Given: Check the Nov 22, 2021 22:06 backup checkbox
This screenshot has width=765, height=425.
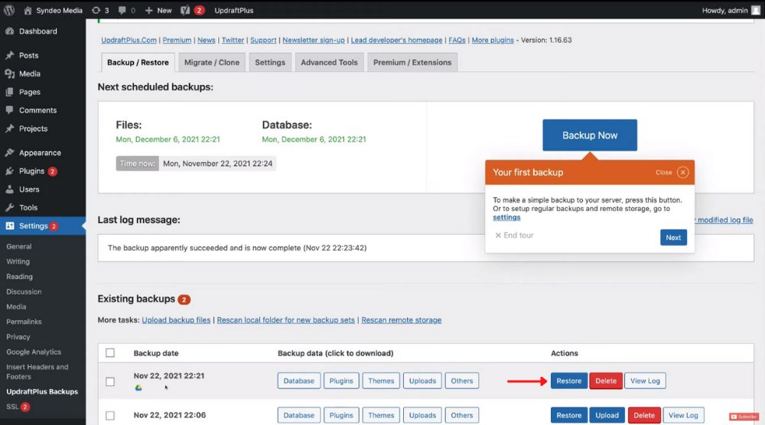Looking at the screenshot, I should [x=110, y=416].
